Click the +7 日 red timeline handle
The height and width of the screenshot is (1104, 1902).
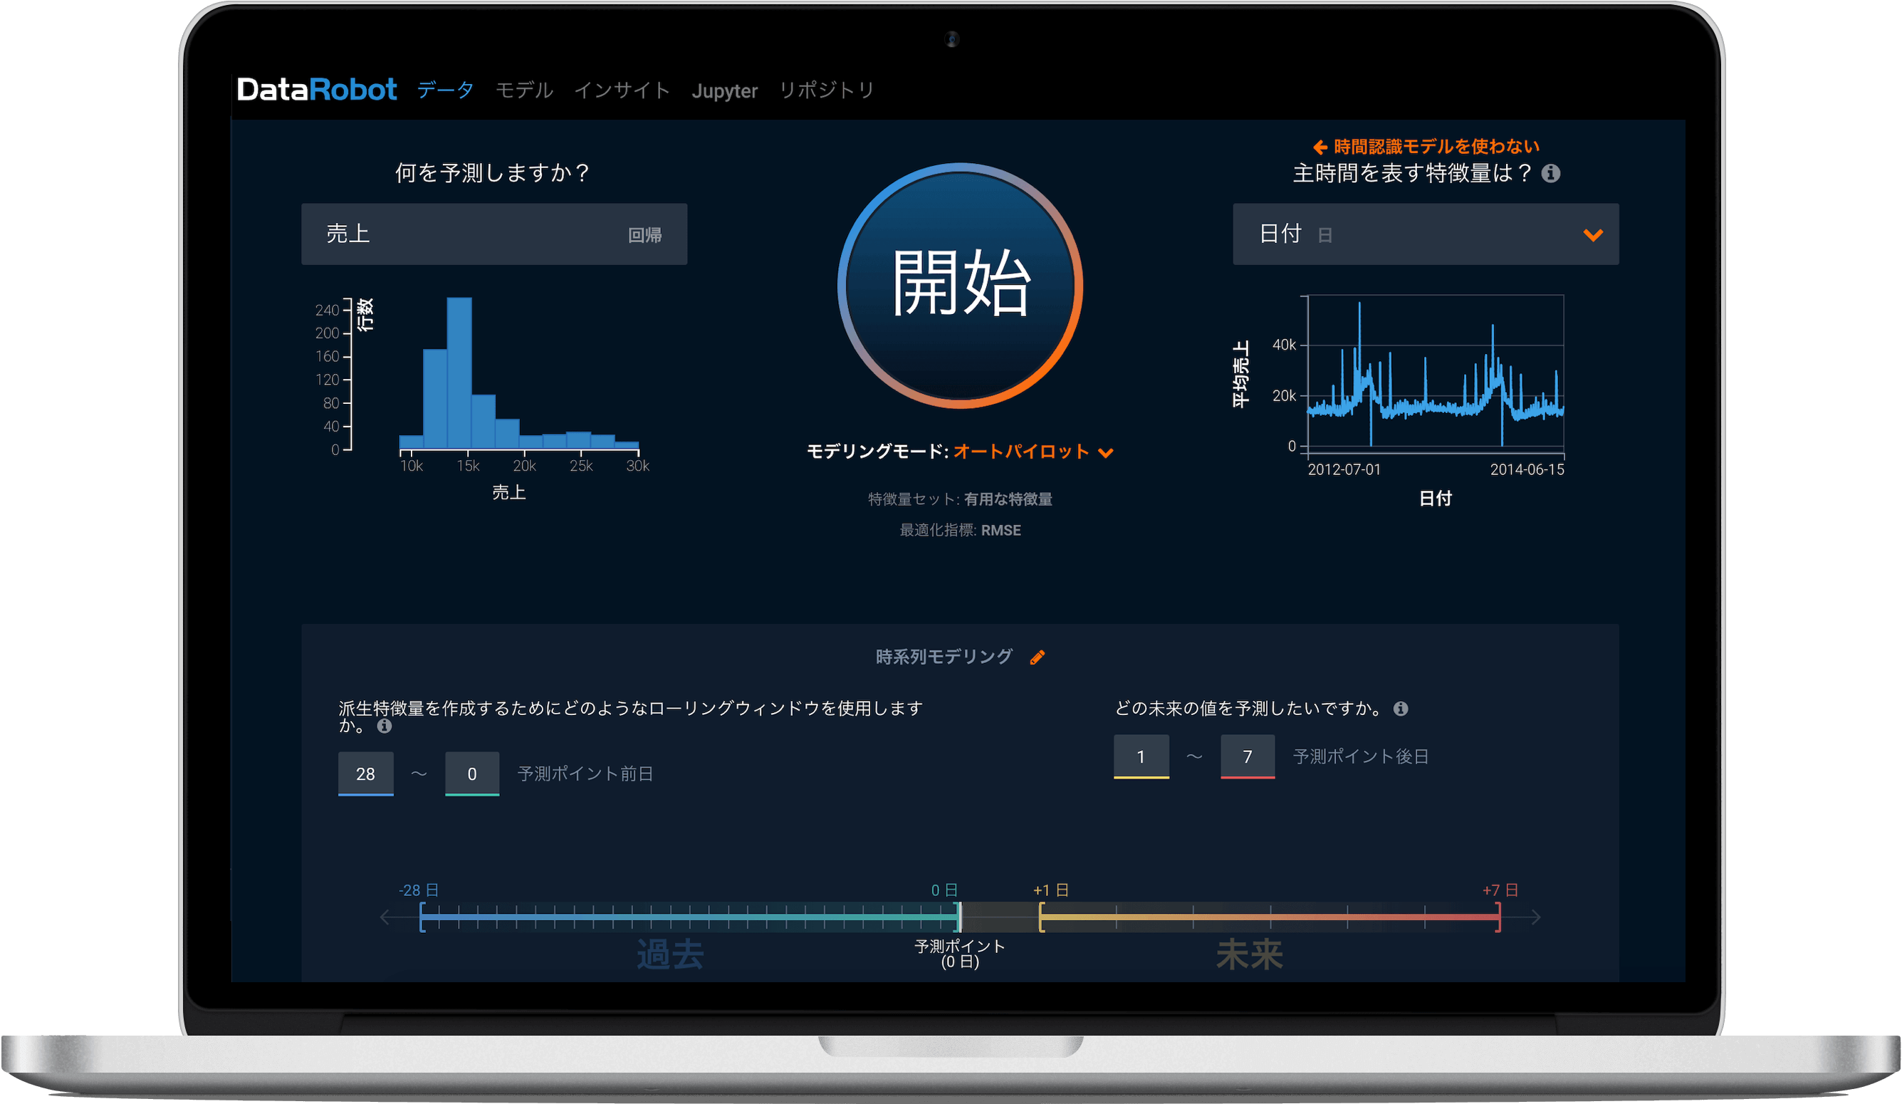coord(1498,917)
